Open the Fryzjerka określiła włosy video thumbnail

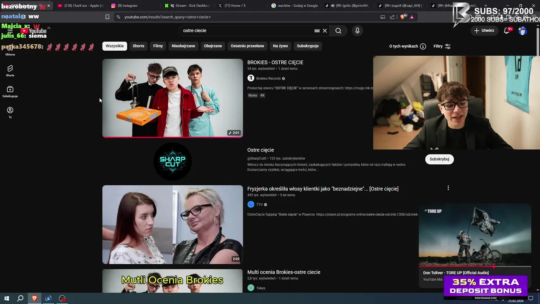coord(173,225)
